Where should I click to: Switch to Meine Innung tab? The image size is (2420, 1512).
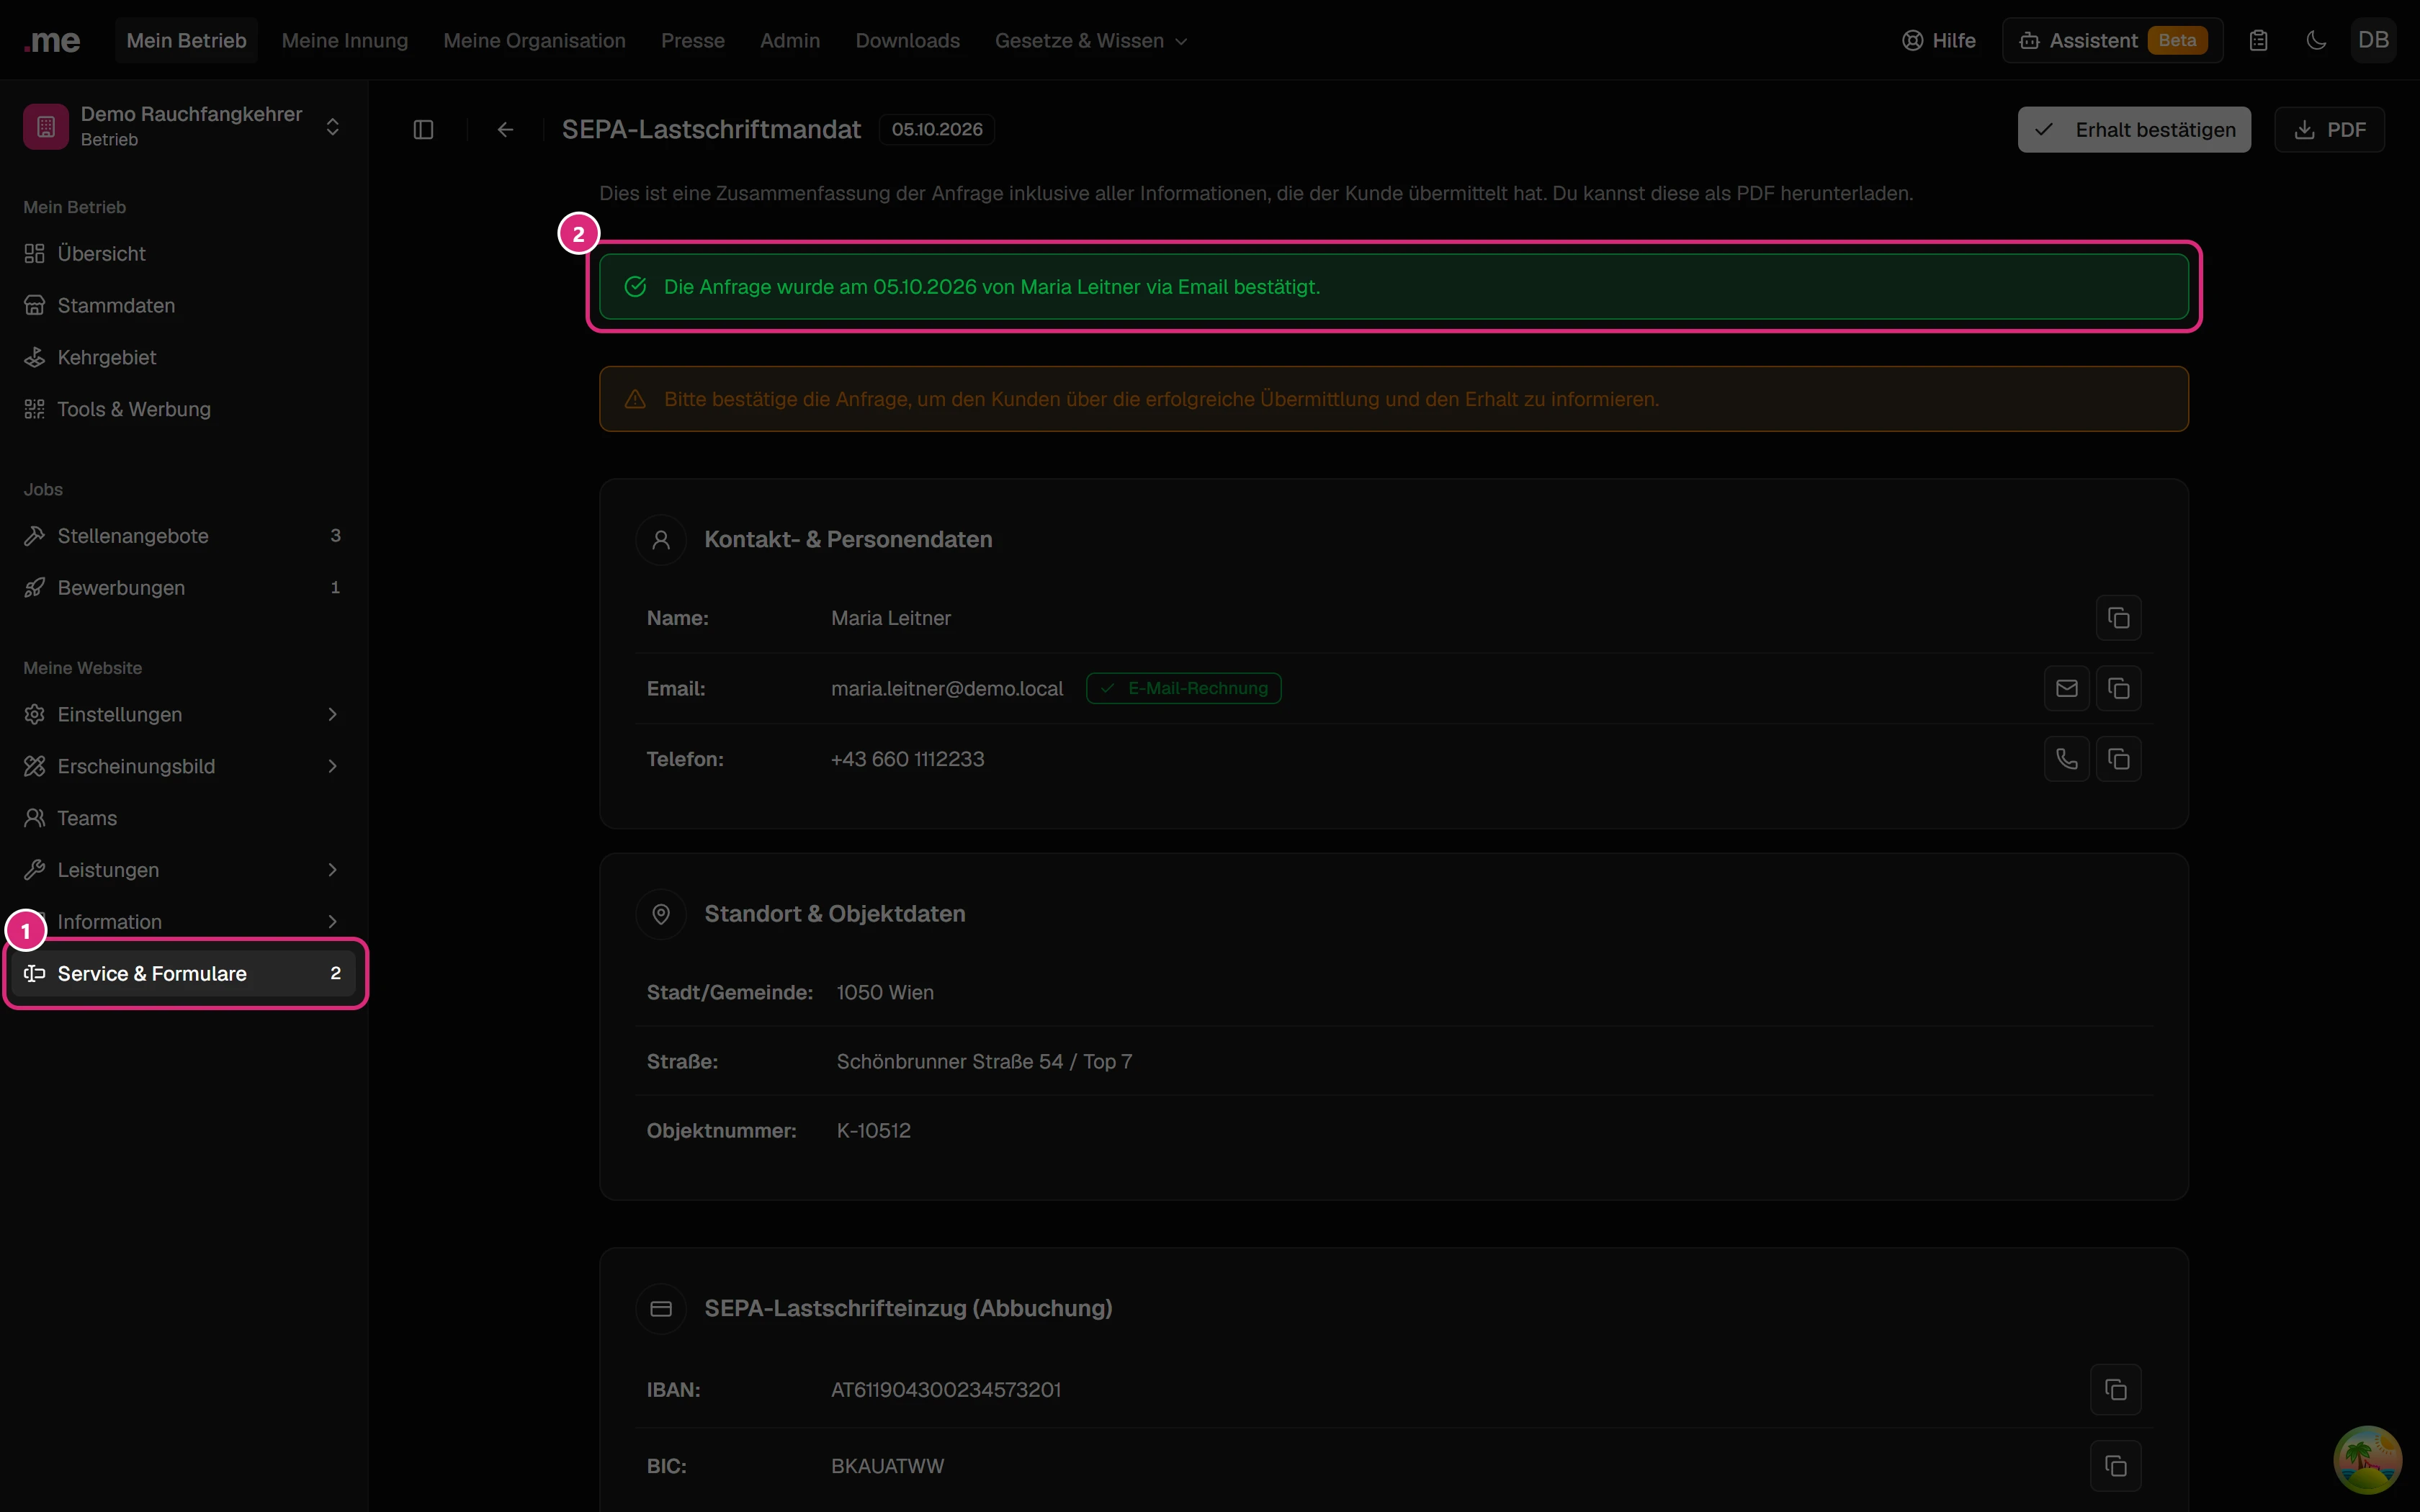point(345,41)
